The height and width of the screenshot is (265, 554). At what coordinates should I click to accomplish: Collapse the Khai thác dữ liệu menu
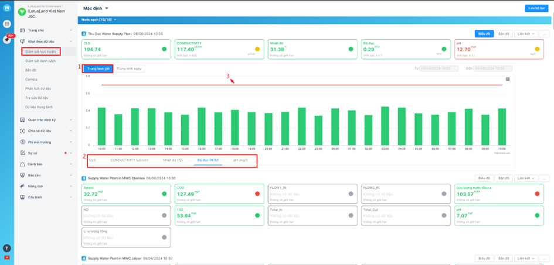(71, 41)
